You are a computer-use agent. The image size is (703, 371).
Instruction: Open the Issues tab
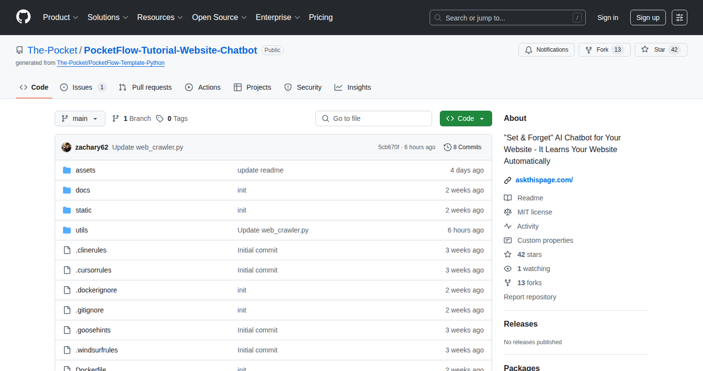click(x=83, y=87)
